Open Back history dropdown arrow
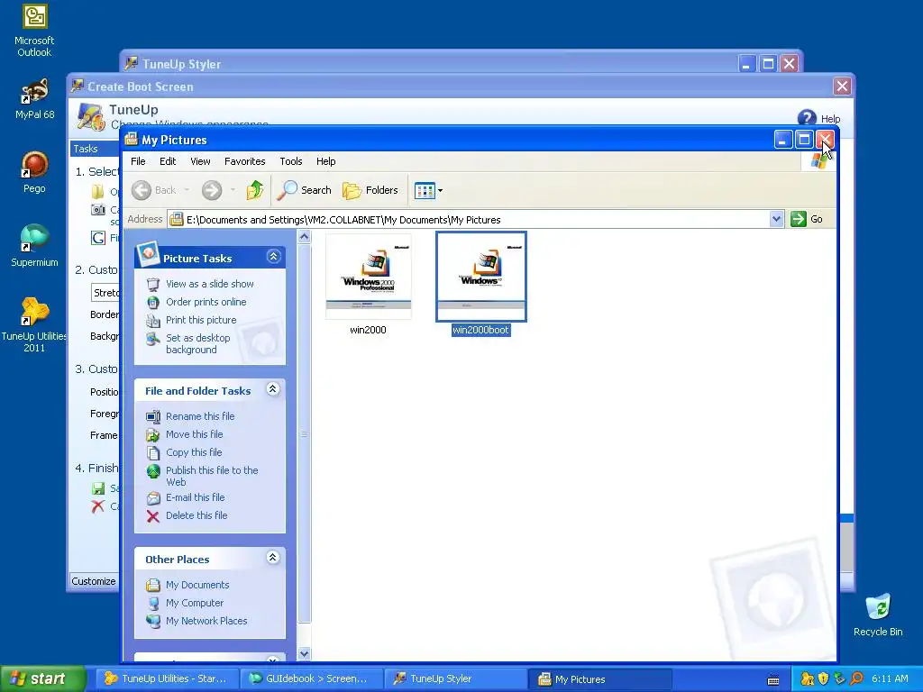Screen dimensions: 923x692 tap(187, 190)
